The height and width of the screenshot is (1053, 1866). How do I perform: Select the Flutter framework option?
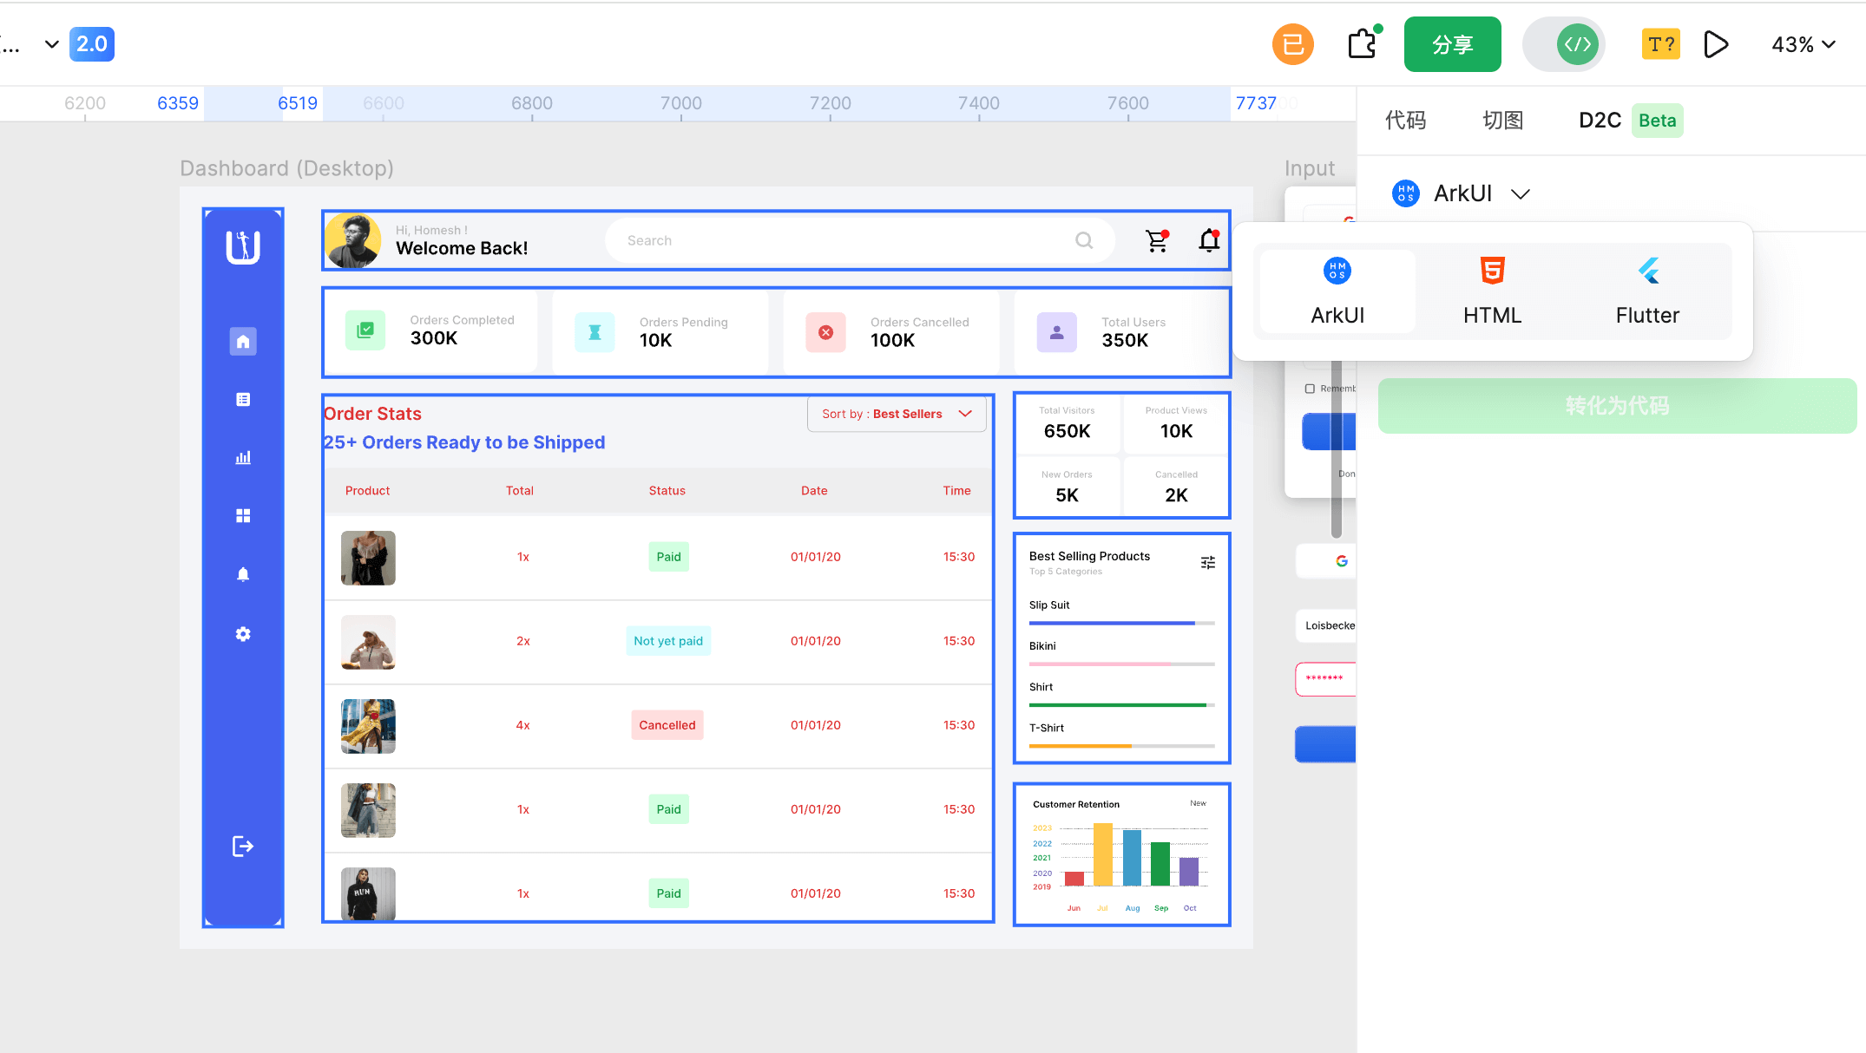pyautogui.click(x=1646, y=291)
